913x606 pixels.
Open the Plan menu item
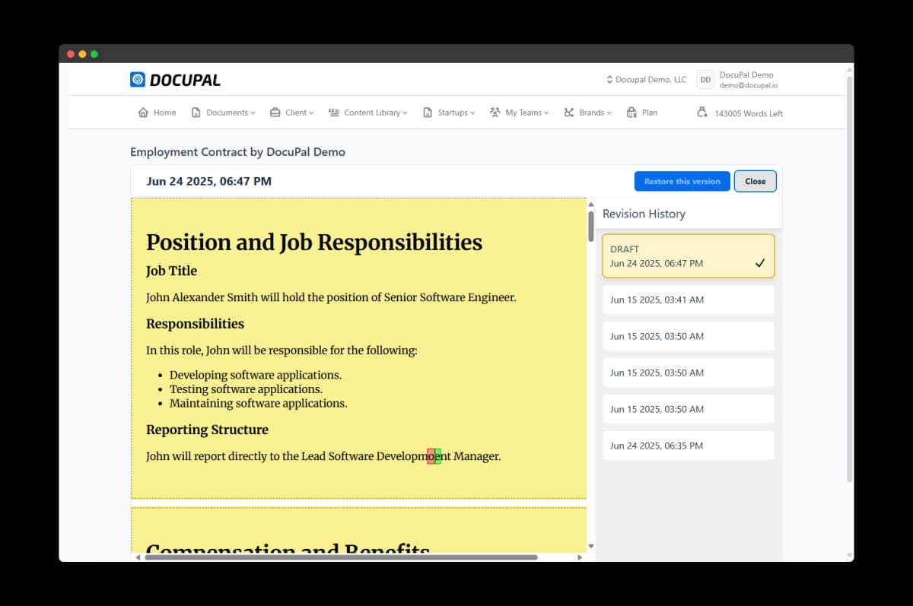point(642,113)
